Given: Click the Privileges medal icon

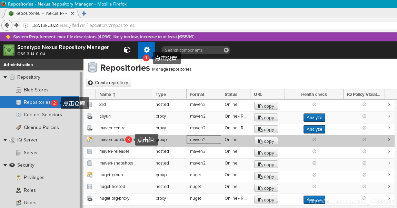Looking at the screenshot, I should pos(19,177).
